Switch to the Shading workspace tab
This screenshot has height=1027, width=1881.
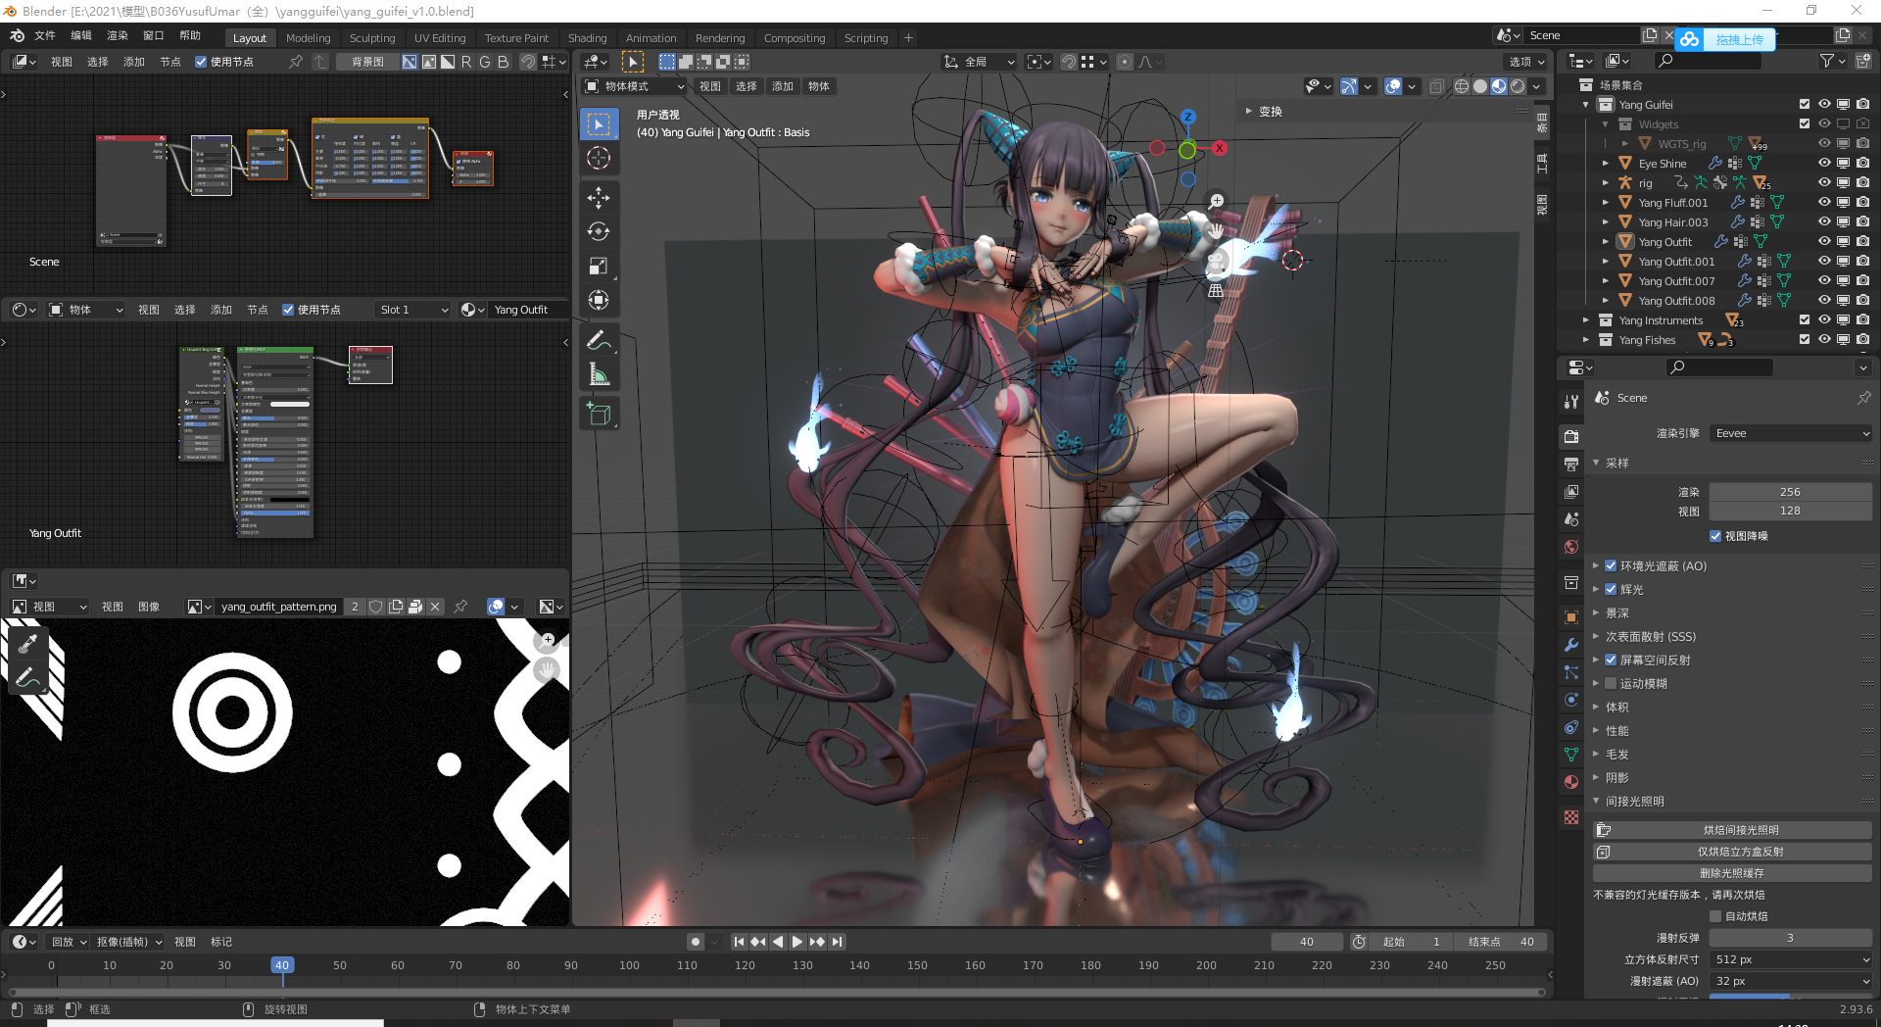click(587, 38)
